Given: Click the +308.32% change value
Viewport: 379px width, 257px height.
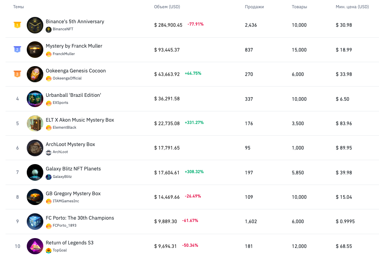Looking at the screenshot, I should 194,172.
